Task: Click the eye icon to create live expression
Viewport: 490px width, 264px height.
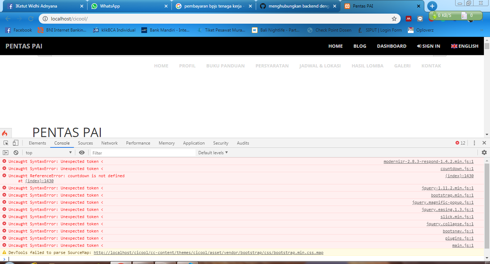Action: [x=82, y=152]
